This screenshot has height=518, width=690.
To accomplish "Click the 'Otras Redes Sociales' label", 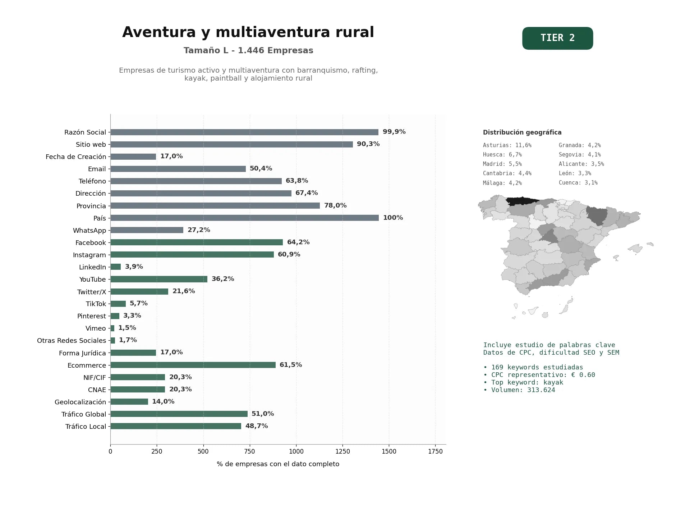I will coord(72,341).
